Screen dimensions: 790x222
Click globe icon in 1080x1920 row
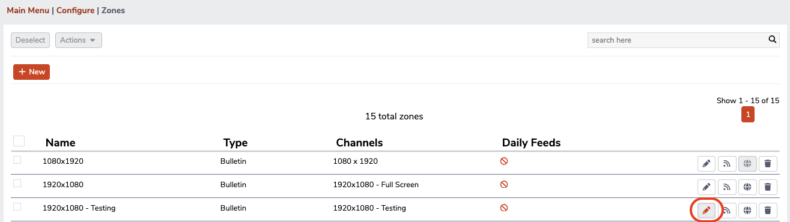tap(747, 163)
